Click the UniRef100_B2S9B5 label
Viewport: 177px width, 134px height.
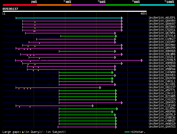[162, 97]
